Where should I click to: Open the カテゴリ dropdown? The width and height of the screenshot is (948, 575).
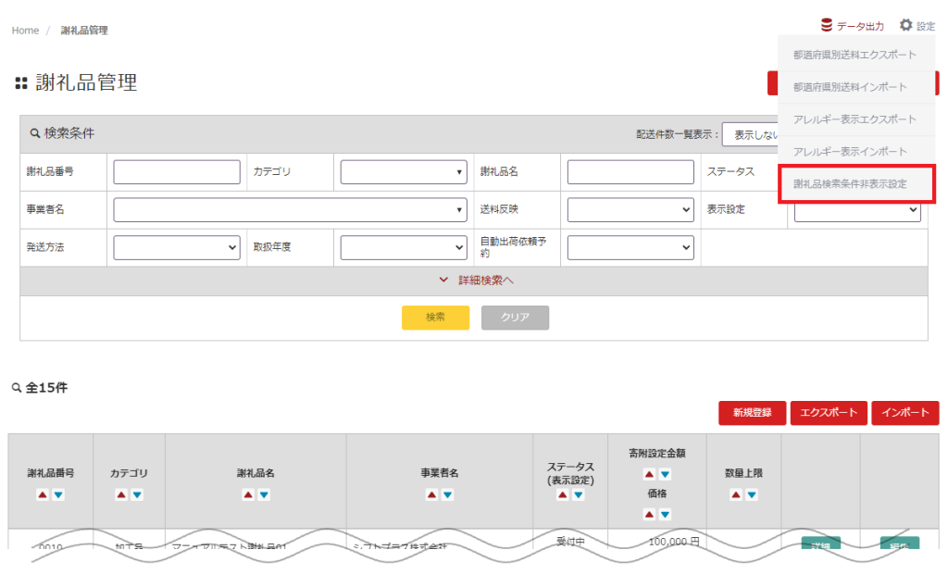404,172
